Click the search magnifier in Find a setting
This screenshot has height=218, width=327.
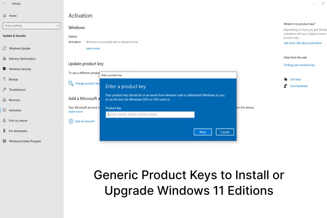57,26
